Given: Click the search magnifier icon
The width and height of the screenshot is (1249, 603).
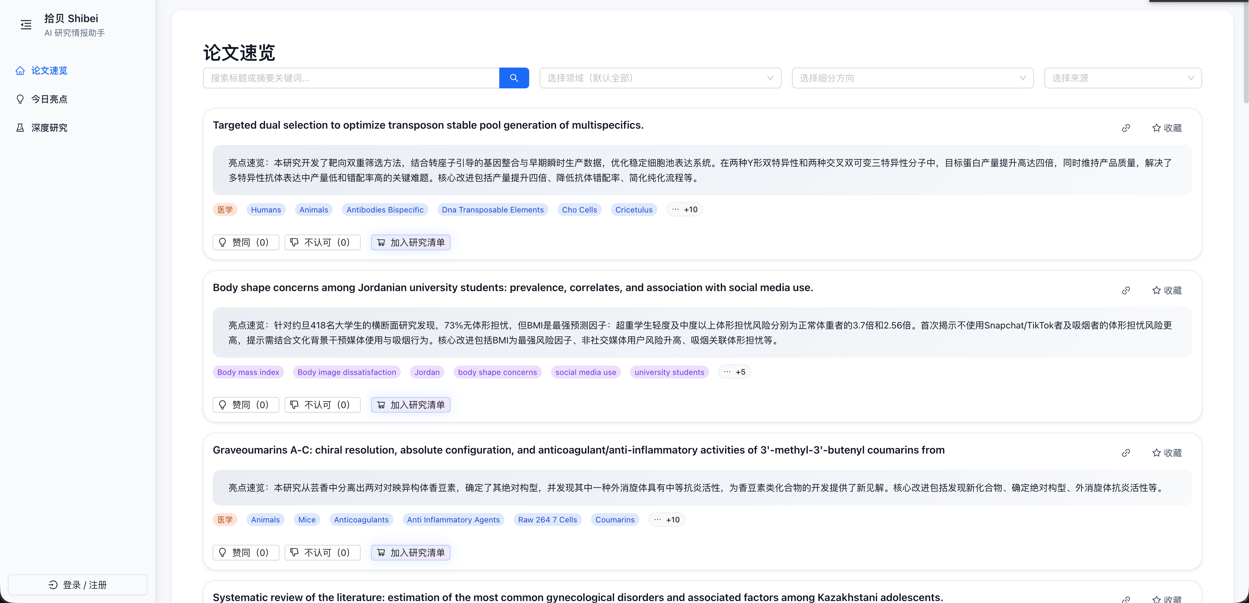Looking at the screenshot, I should [x=514, y=78].
